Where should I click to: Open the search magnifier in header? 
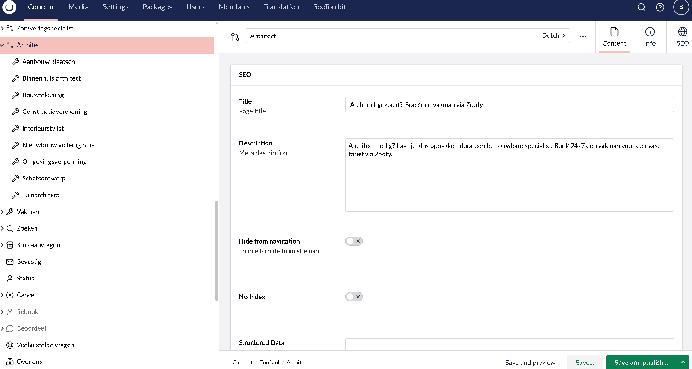[641, 7]
